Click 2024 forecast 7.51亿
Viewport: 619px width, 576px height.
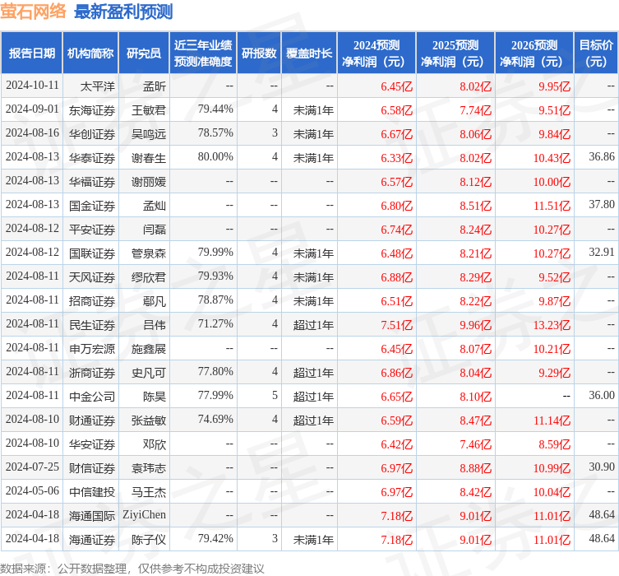click(396, 325)
